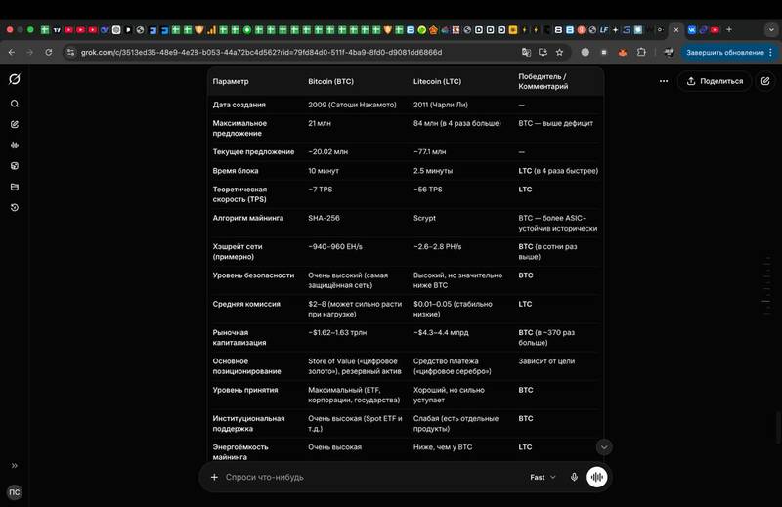Click the microphone dictation icon
This screenshot has width=782, height=507.
[574, 477]
